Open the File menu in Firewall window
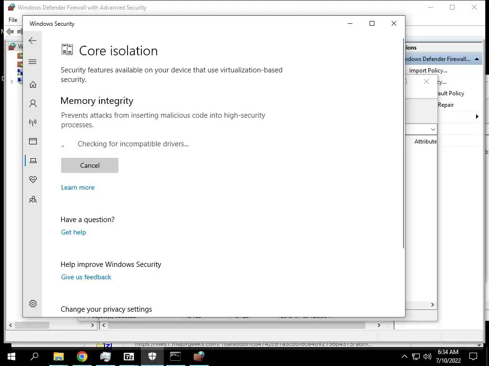Viewport: 489px width, 366px height. (13, 20)
